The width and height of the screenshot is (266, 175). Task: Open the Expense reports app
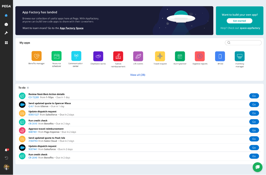(x=200, y=56)
